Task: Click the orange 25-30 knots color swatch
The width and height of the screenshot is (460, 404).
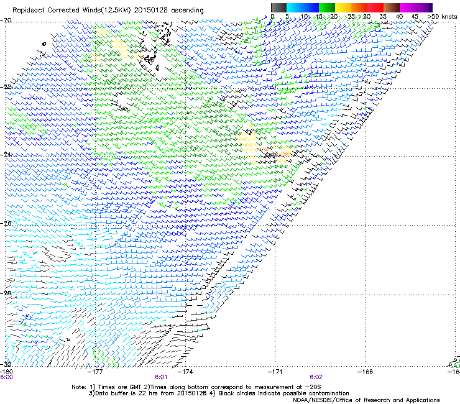Action: pyautogui.click(x=359, y=7)
